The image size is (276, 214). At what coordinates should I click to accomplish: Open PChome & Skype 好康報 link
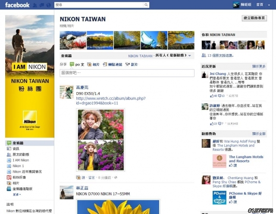(x=245, y=195)
